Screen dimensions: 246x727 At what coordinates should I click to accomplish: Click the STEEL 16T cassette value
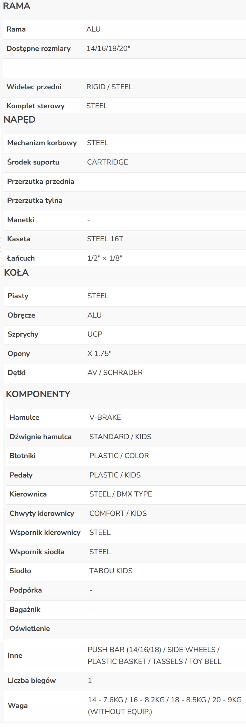(x=105, y=239)
